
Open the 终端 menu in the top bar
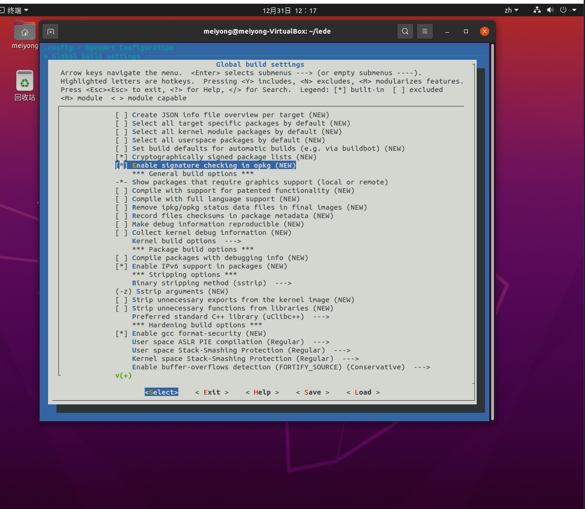14,9
